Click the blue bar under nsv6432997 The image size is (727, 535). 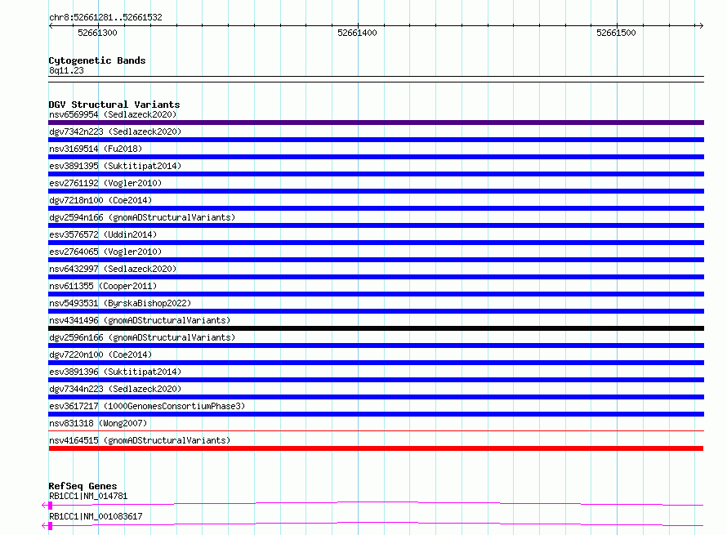pyautogui.click(x=376, y=277)
